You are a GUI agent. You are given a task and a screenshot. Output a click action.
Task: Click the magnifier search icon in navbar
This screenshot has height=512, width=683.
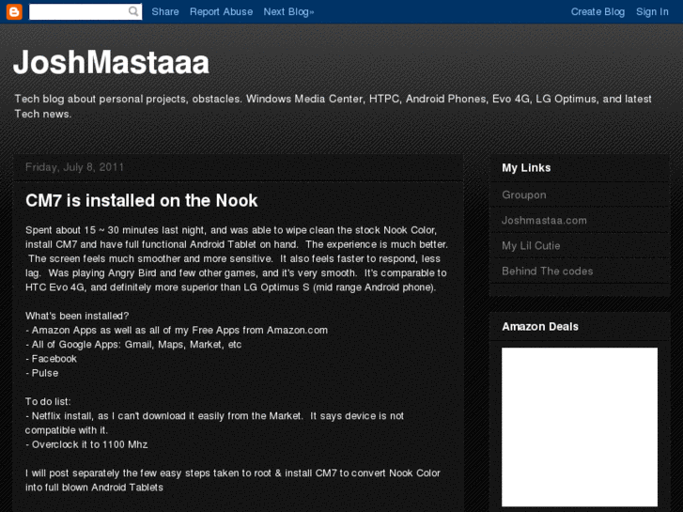coord(133,12)
